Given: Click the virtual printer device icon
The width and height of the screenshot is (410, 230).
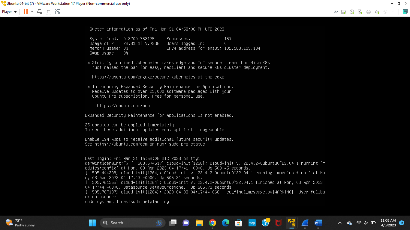Looking at the screenshot, I should pos(368,12).
